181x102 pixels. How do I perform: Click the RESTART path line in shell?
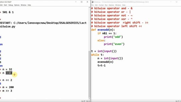coord(43,23)
